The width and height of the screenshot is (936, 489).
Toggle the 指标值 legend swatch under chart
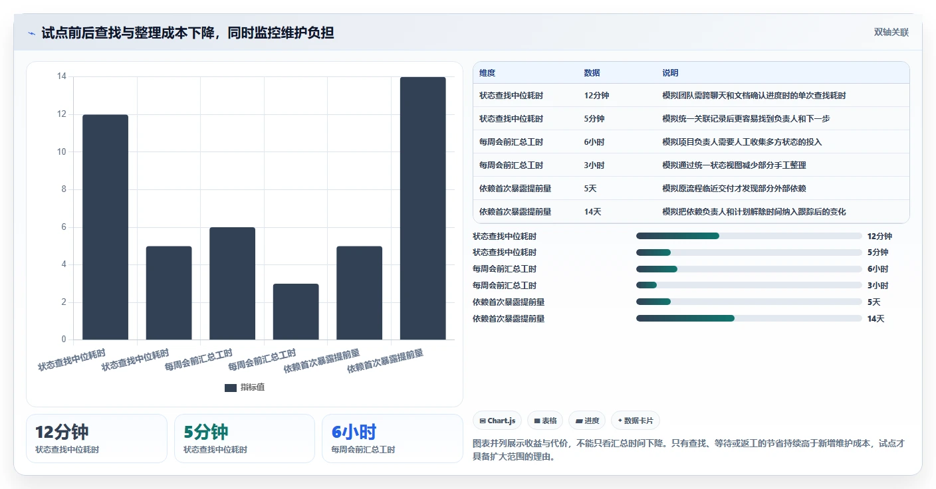(x=231, y=387)
